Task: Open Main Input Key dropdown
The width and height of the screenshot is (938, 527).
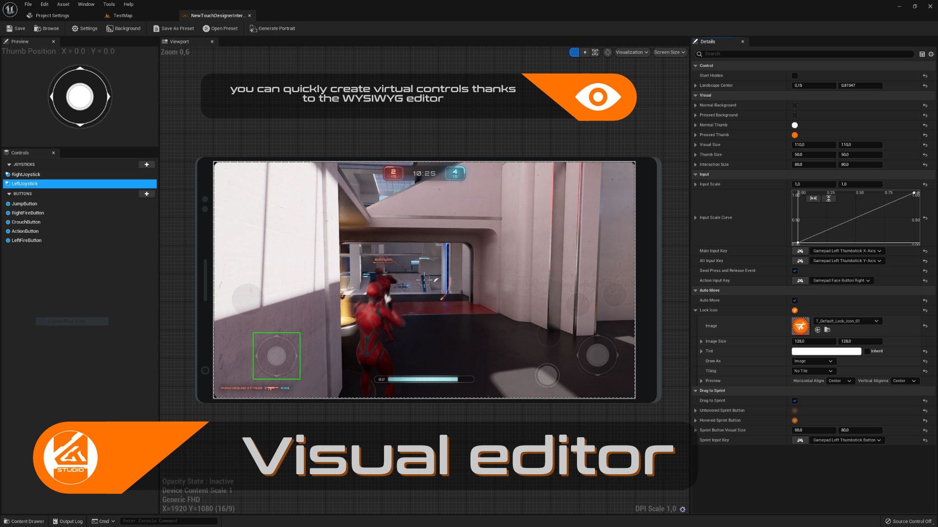Action: (x=847, y=251)
